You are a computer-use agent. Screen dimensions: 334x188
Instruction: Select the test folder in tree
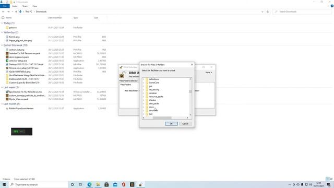click(x=151, y=114)
